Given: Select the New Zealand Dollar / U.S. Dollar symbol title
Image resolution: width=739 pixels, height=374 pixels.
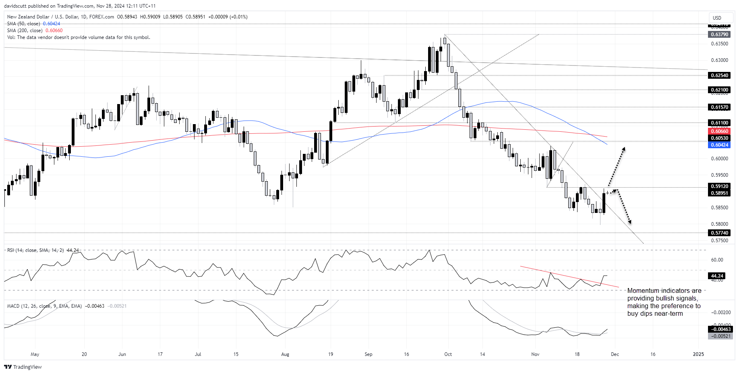Looking at the screenshot, I should coord(60,17).
